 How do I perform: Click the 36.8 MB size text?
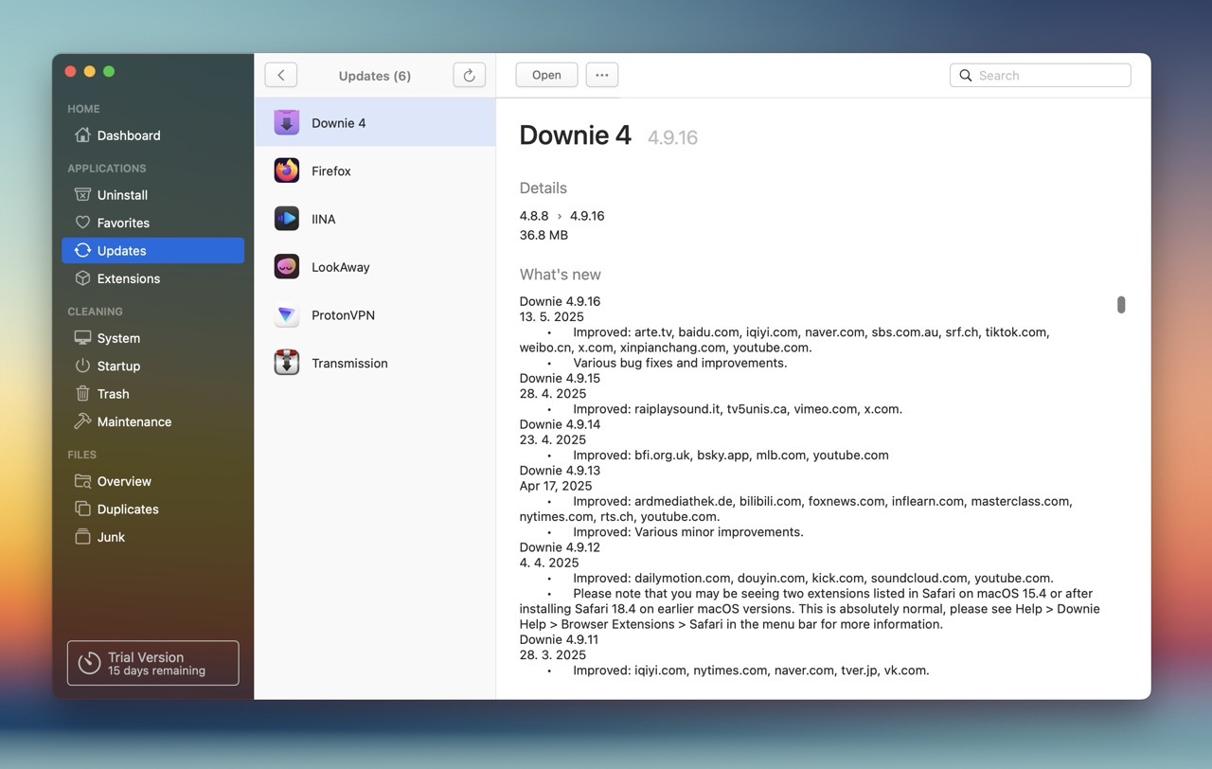click(x=544, y=235)
